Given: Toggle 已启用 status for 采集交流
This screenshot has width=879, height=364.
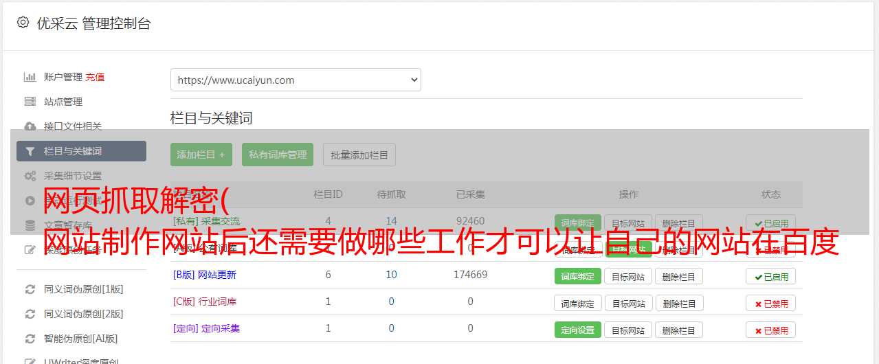Looking at the screenshot, I should [x=771, y=223].
